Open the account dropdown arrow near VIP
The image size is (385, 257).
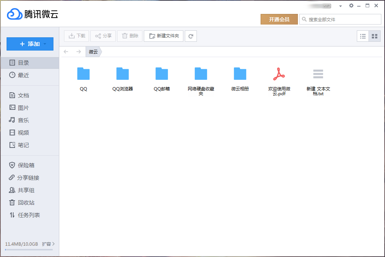[340, 5]
